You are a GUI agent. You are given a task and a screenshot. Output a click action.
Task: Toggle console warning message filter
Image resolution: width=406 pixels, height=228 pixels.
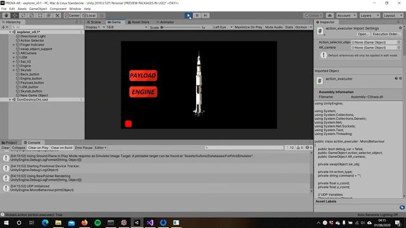tap(299, 148)
